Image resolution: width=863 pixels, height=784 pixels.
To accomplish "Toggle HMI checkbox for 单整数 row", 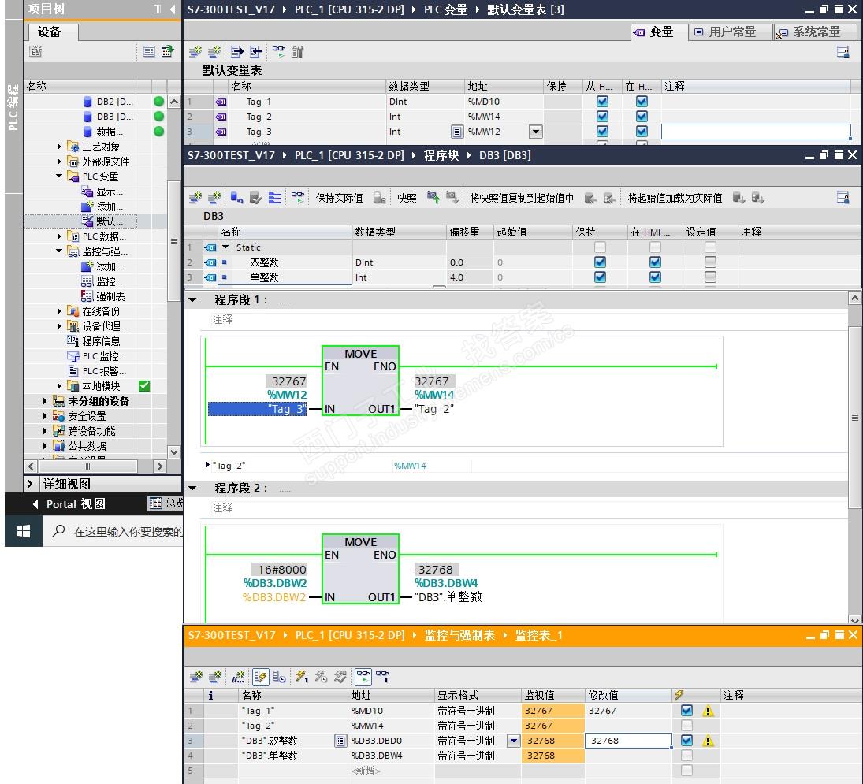I will 655,277.
